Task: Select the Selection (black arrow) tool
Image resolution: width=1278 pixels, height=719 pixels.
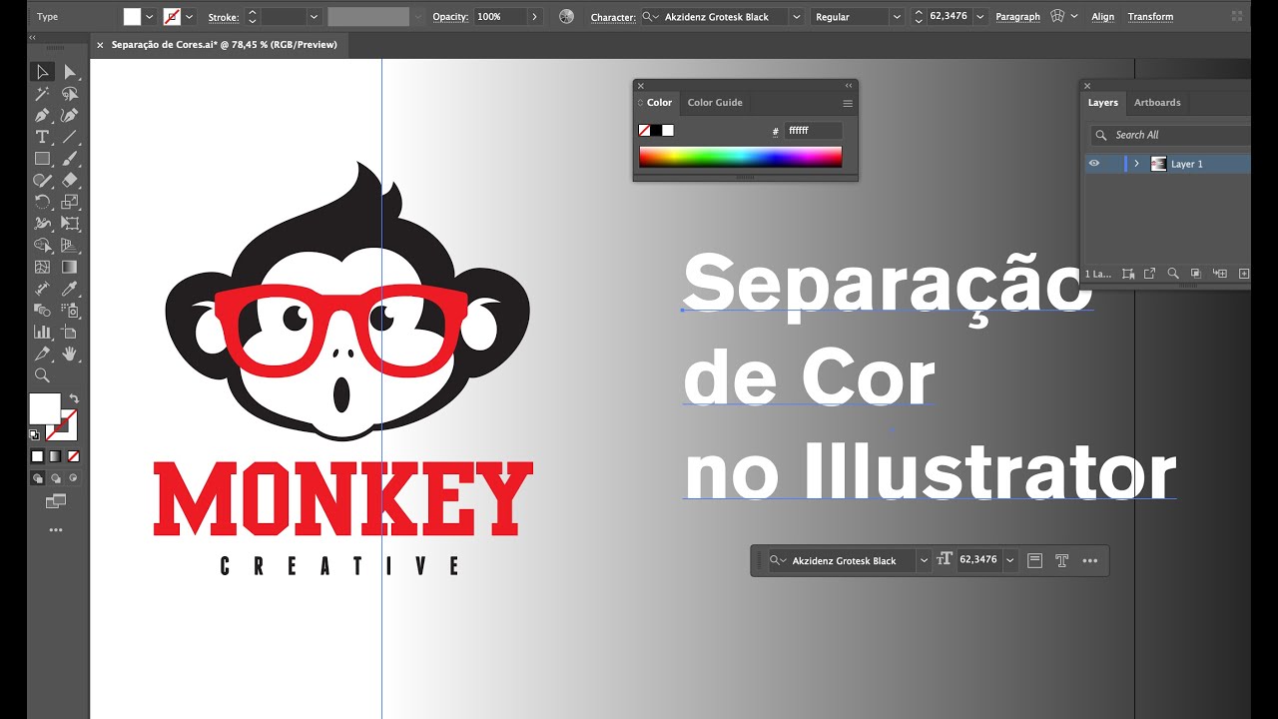Action: [x=42, y=72]
